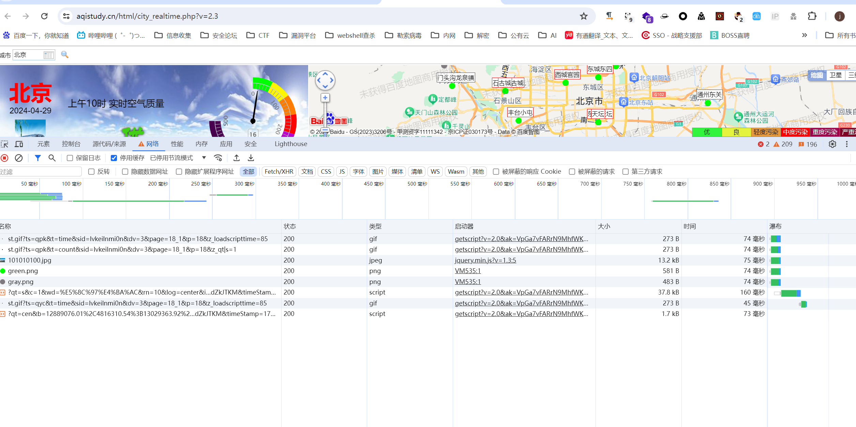This screenshot has height=427, width=856.
Task: Toggle the device toolbar icon
Action: coord(19,144)
